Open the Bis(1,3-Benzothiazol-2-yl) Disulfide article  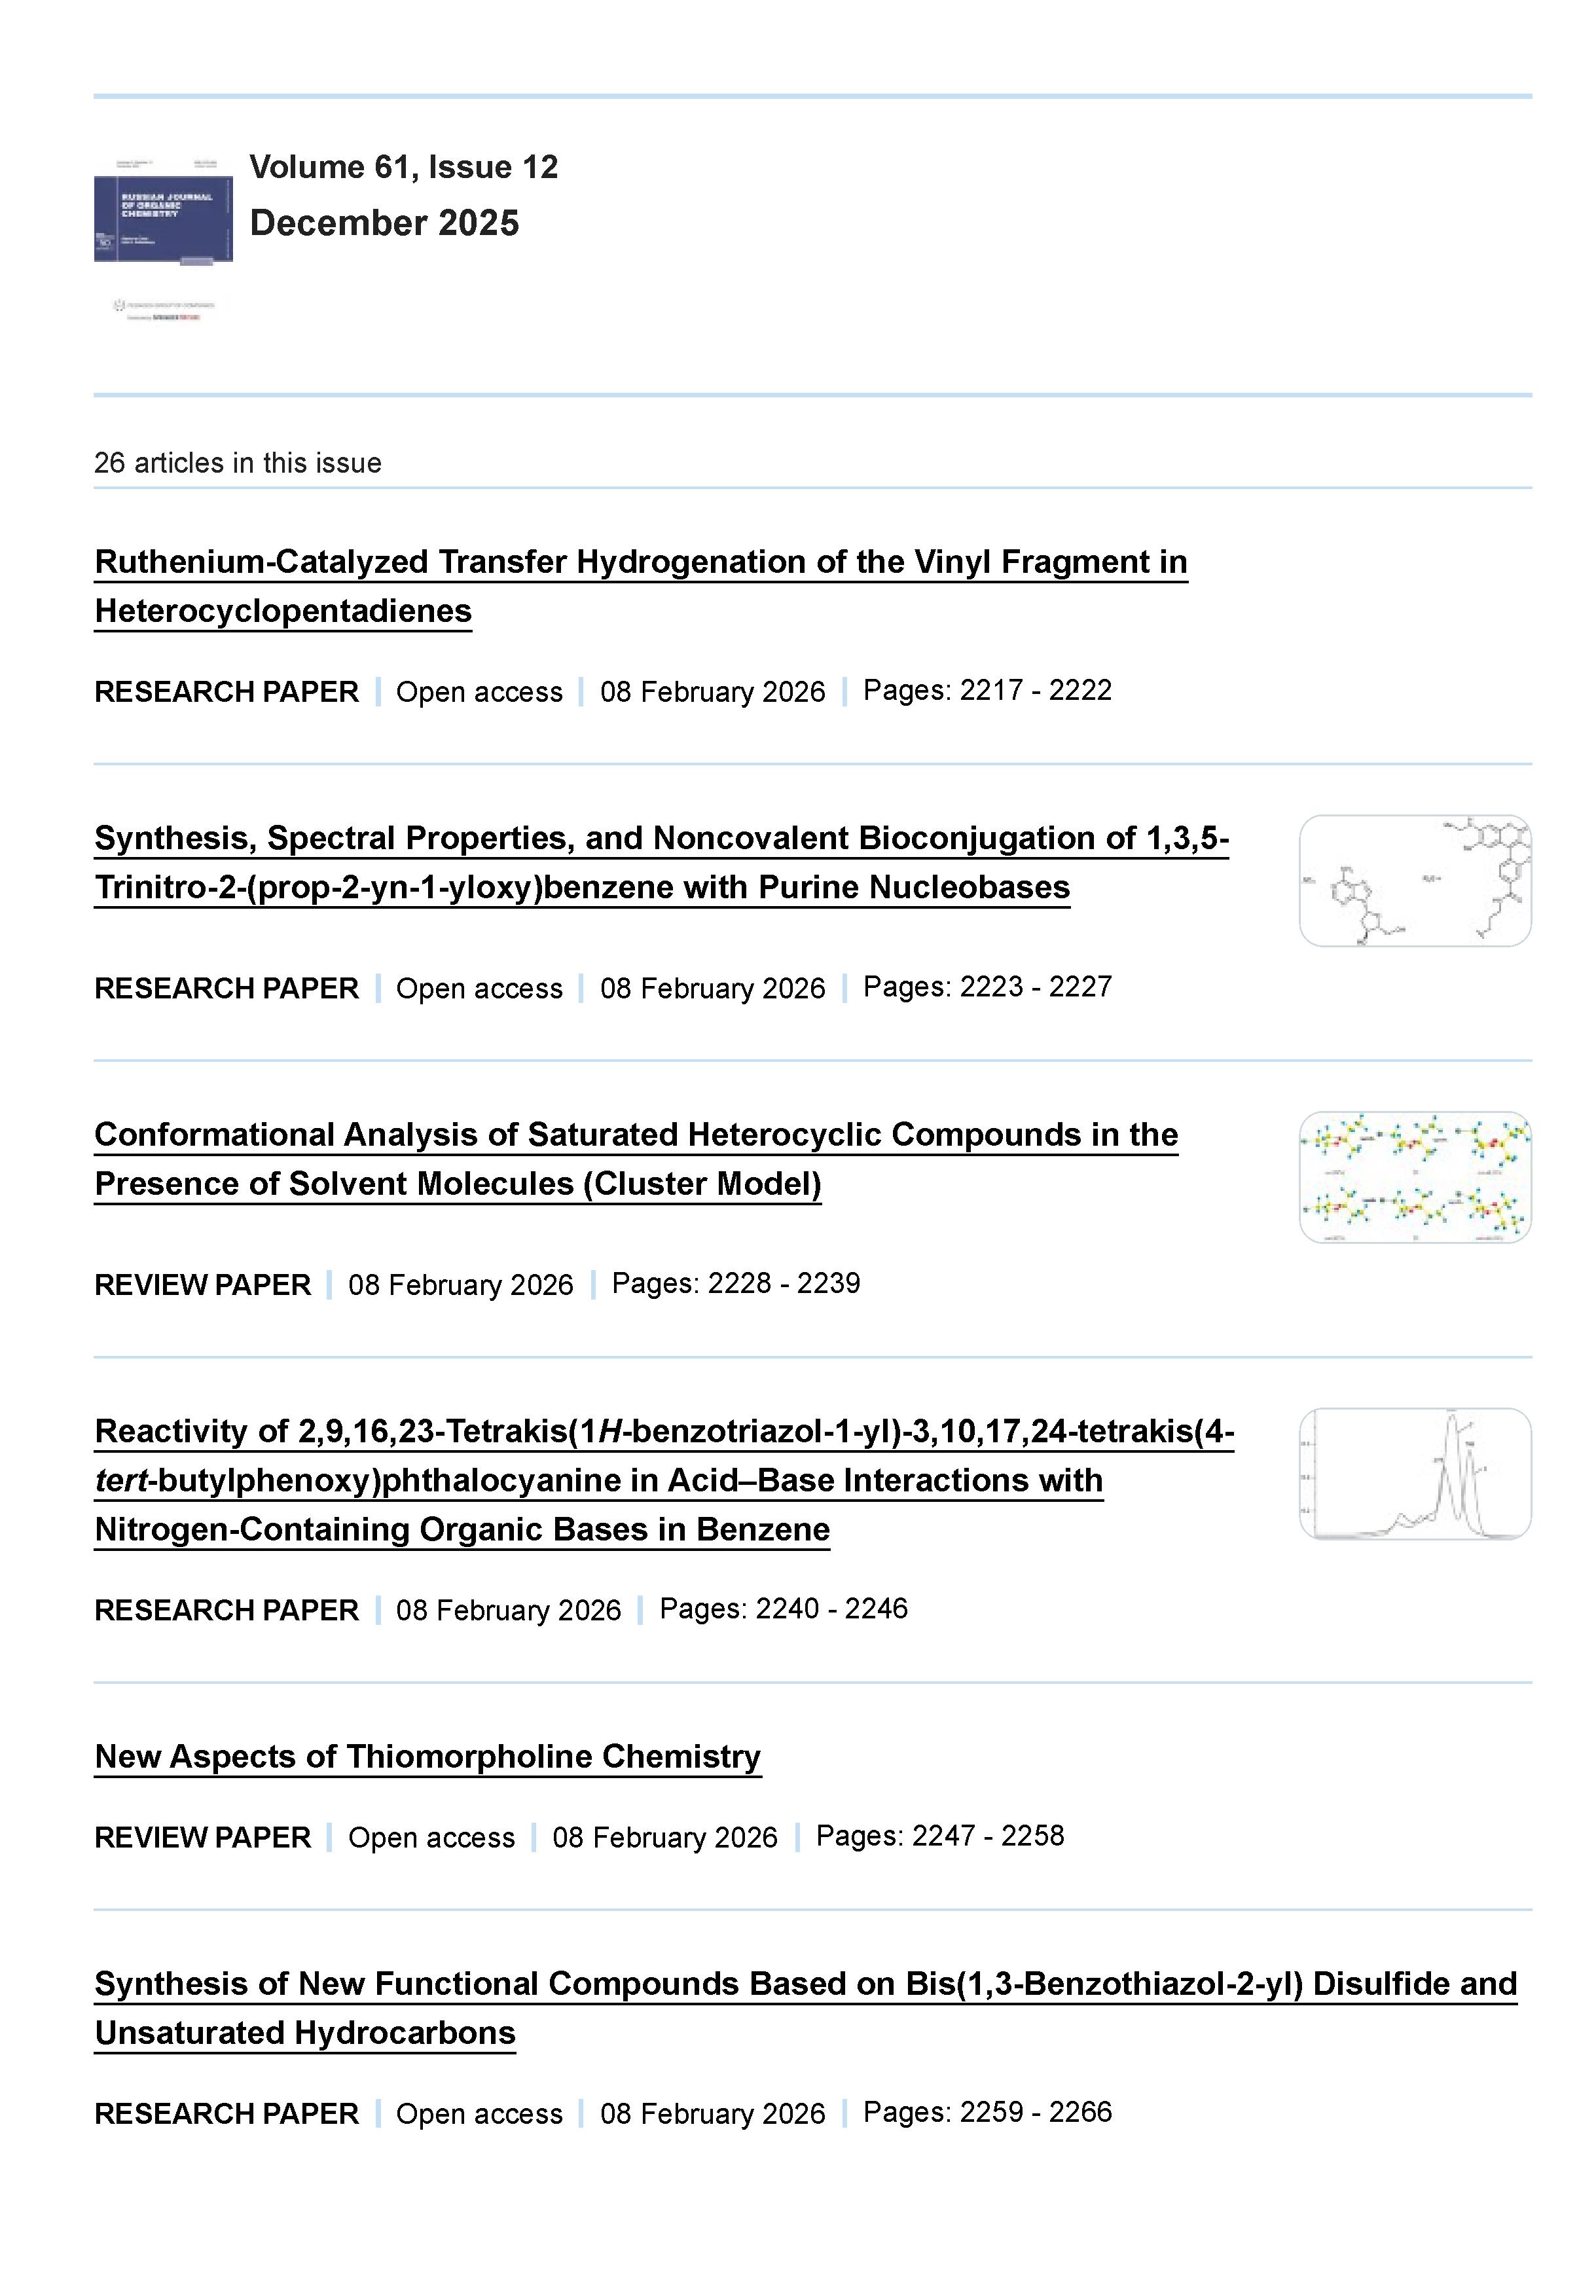pos(805,1984)
